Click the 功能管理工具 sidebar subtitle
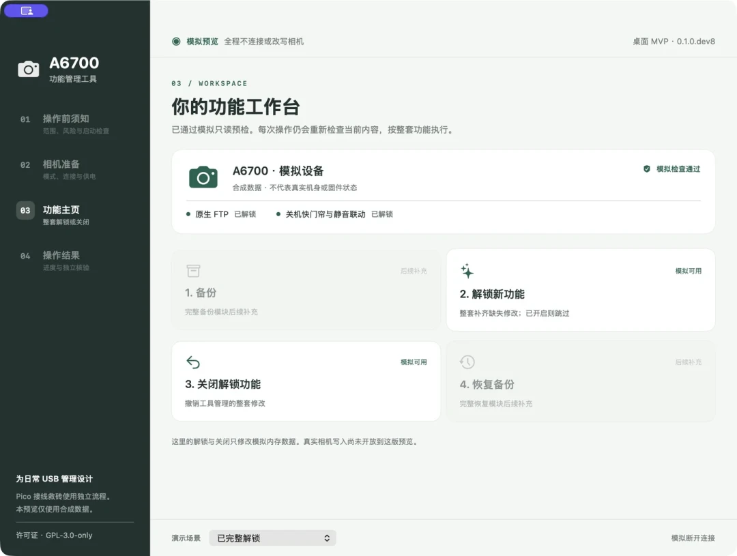This screenshot has width=737, height=556. [x=73, y=79]
